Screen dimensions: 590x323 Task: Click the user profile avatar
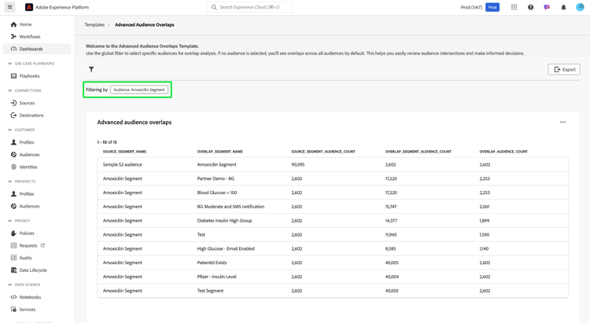[x=580, y=7]
